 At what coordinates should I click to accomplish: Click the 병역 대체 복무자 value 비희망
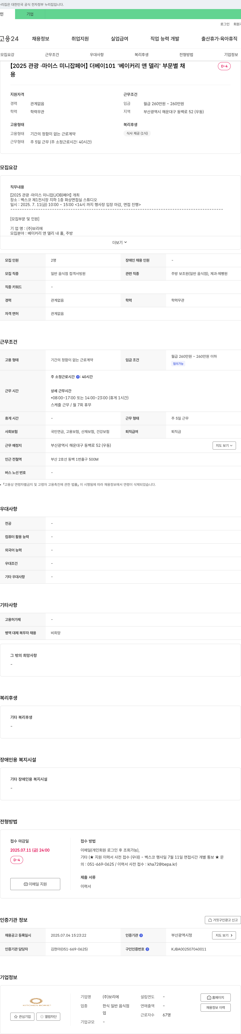point(56,633)
